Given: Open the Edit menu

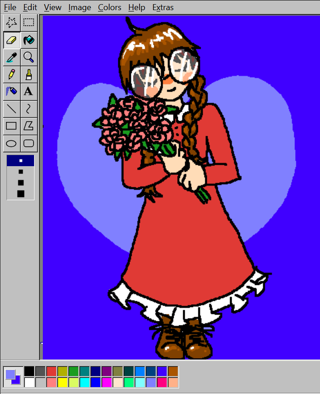Looking at the screenshot, I should click(x=30, y=7).
